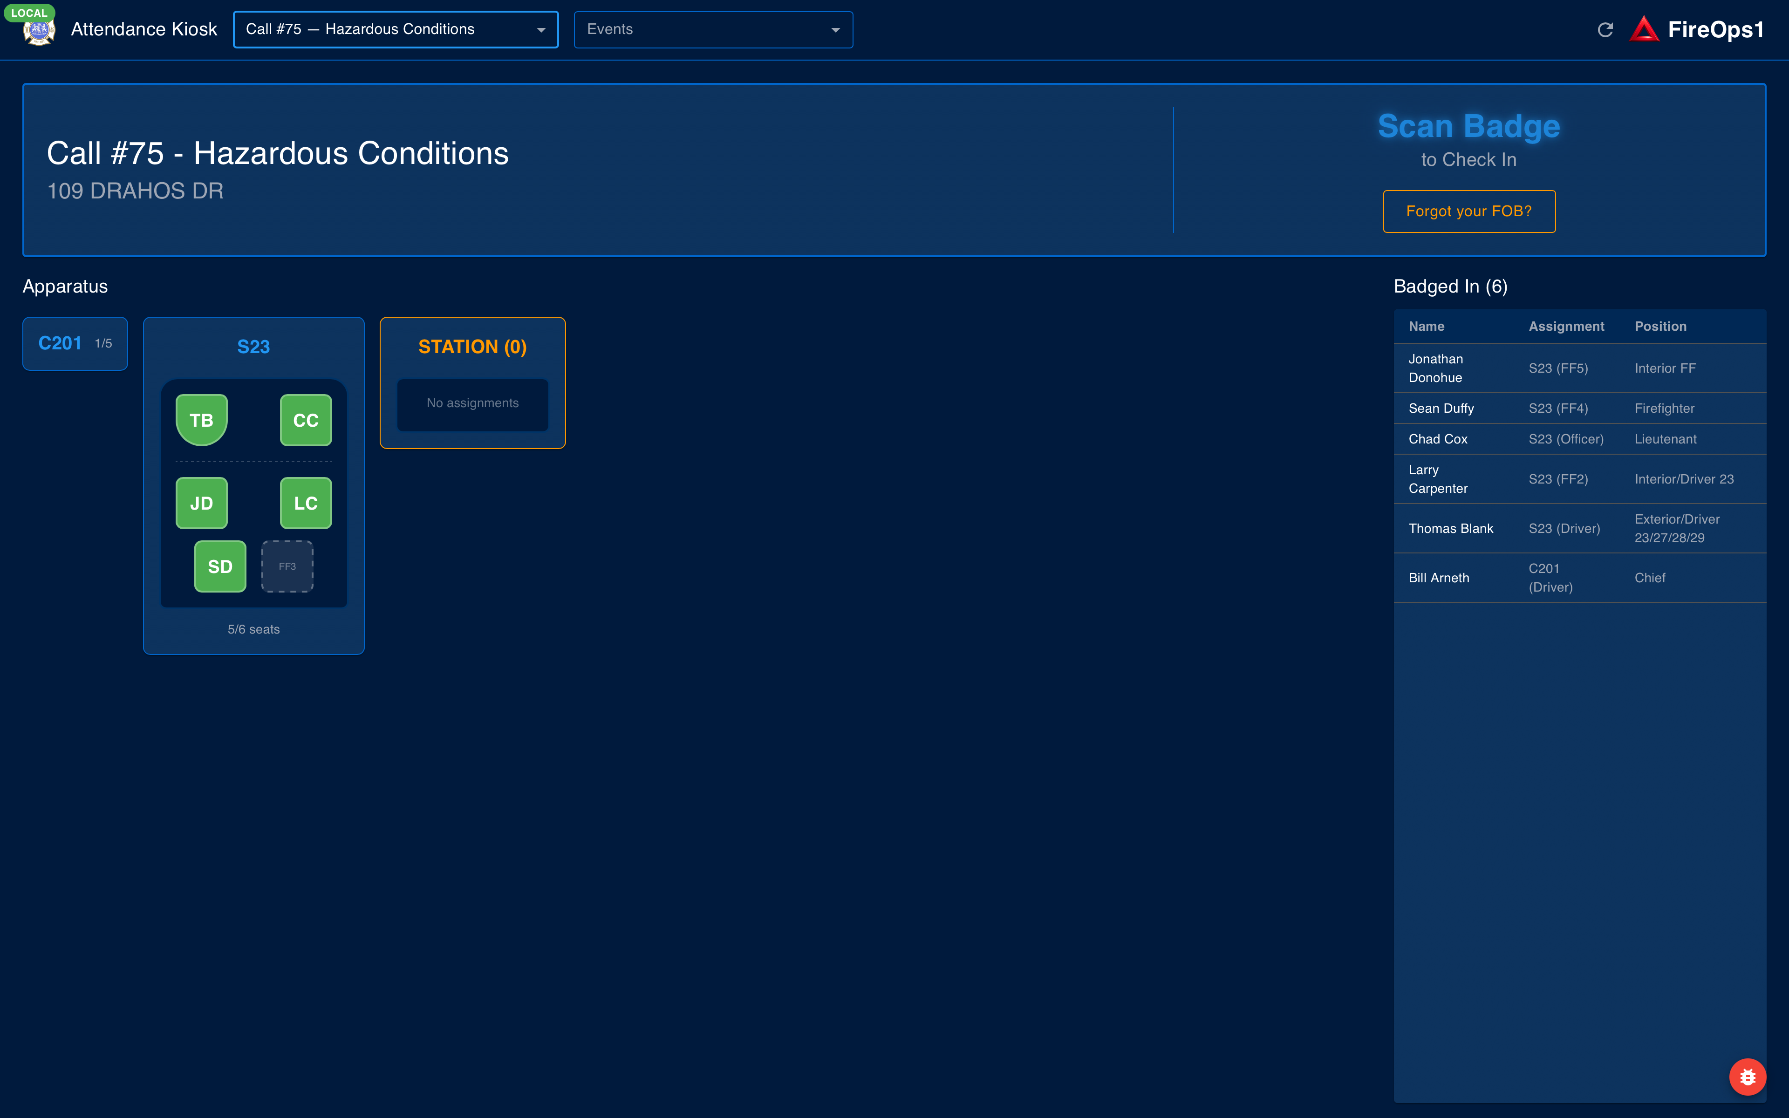Click the Position column header
Viewport: 1789px width, 1118px height.
click(x=1660, y=326)
